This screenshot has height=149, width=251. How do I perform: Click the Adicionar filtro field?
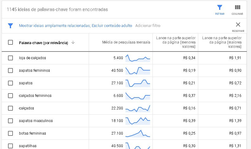pyautogui.click(x=148, y=26)
